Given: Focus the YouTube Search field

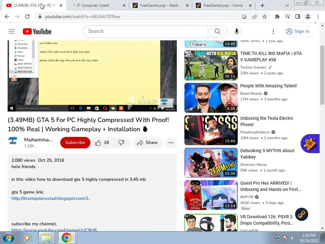Looking at the screenshot, I should [145, 31].
